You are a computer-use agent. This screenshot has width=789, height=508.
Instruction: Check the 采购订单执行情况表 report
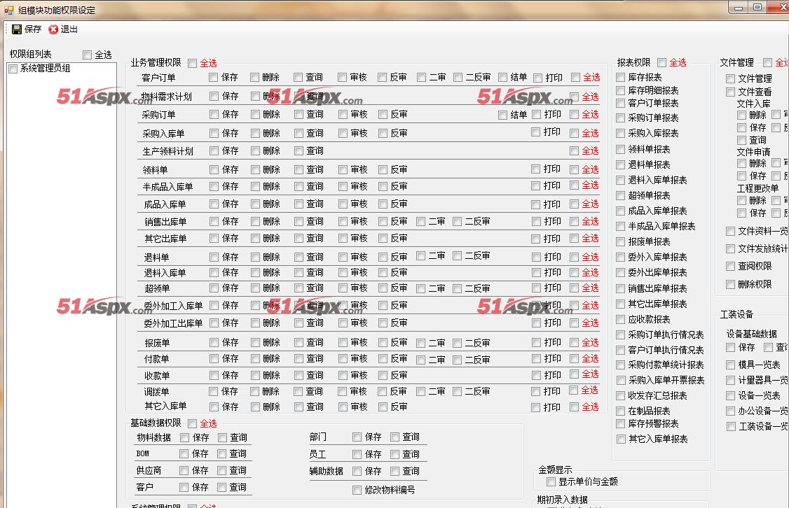pos(620,334)
